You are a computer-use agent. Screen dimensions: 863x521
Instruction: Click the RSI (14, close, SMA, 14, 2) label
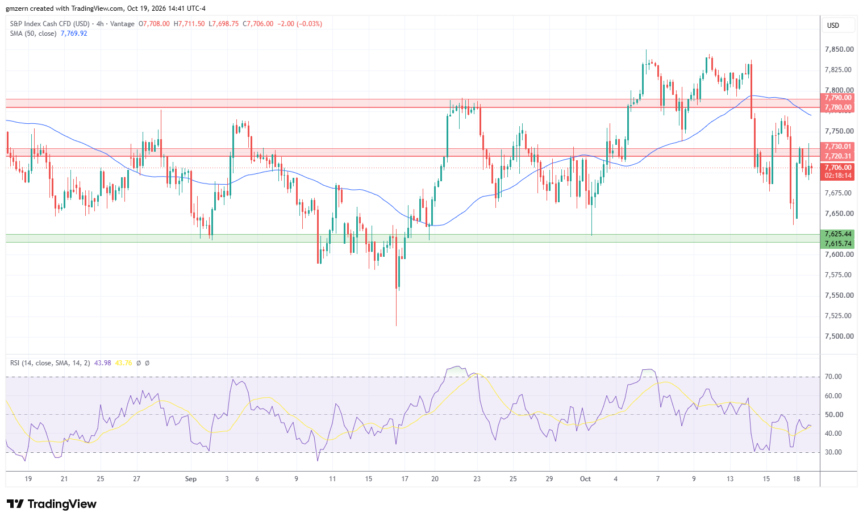click(50, 363)
